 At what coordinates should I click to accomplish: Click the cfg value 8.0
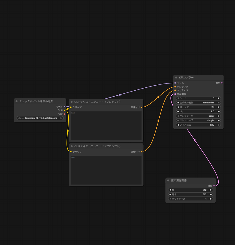[212, 112]
